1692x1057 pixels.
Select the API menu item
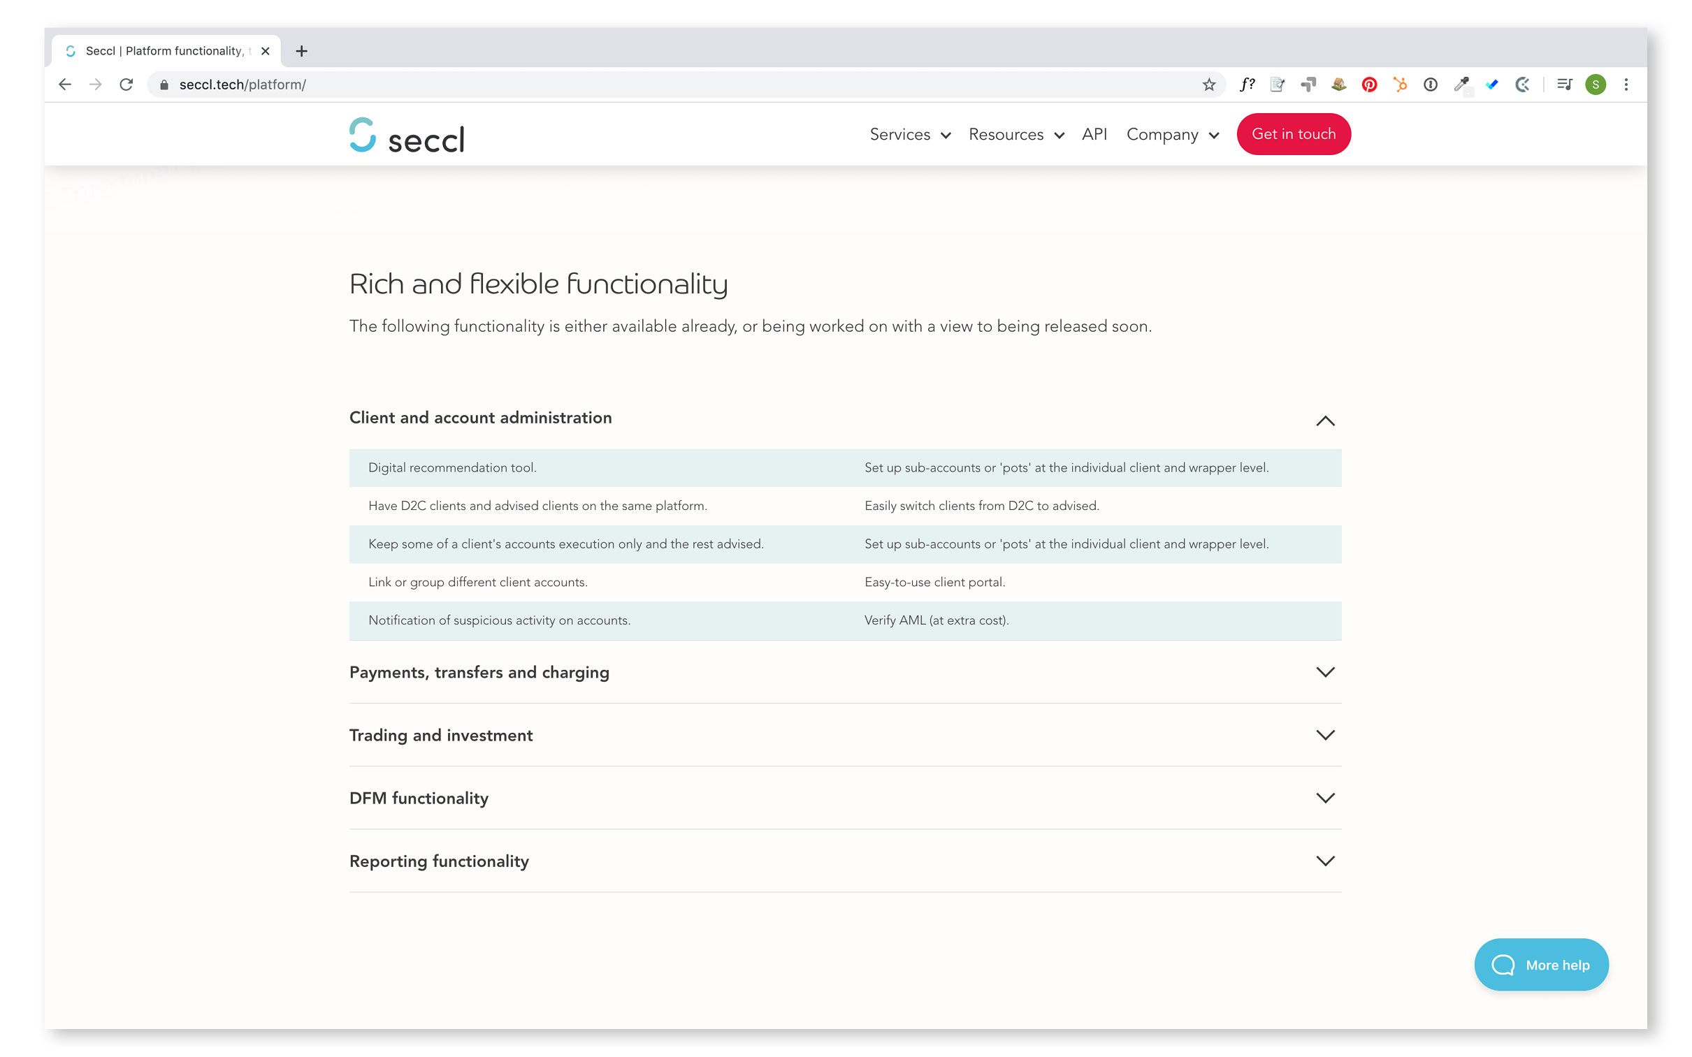1094,134
